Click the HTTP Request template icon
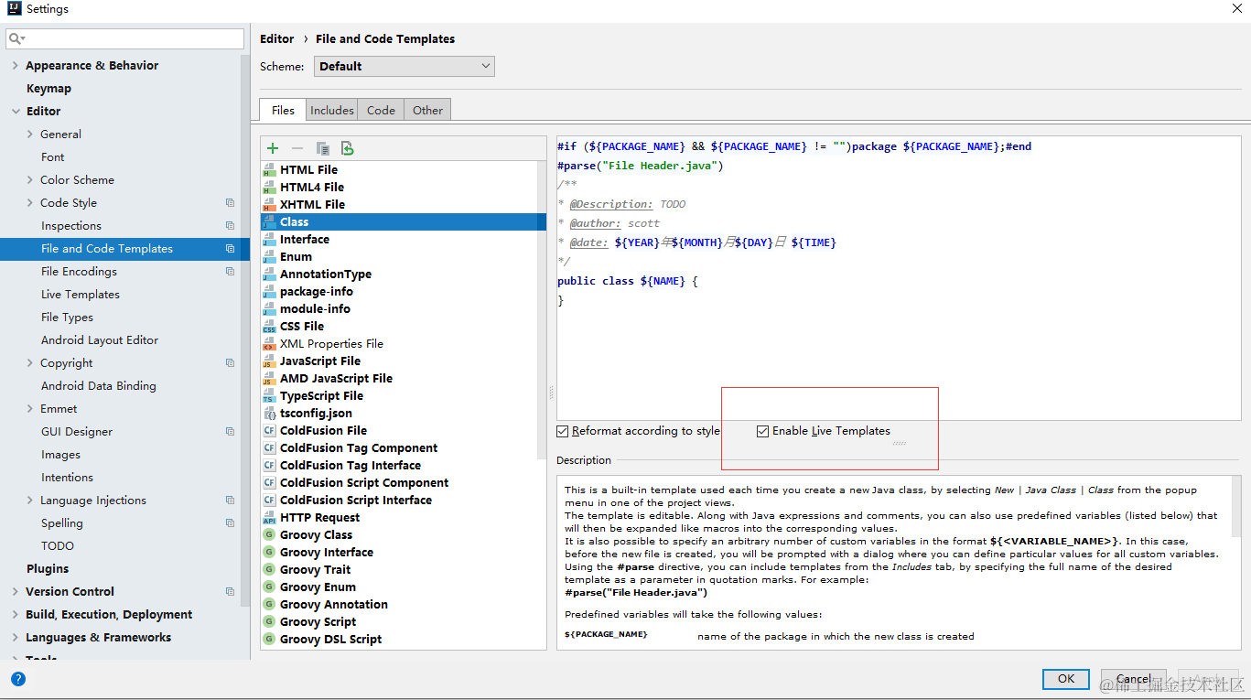Viewport: 1251px width, 700px height. 269,518
